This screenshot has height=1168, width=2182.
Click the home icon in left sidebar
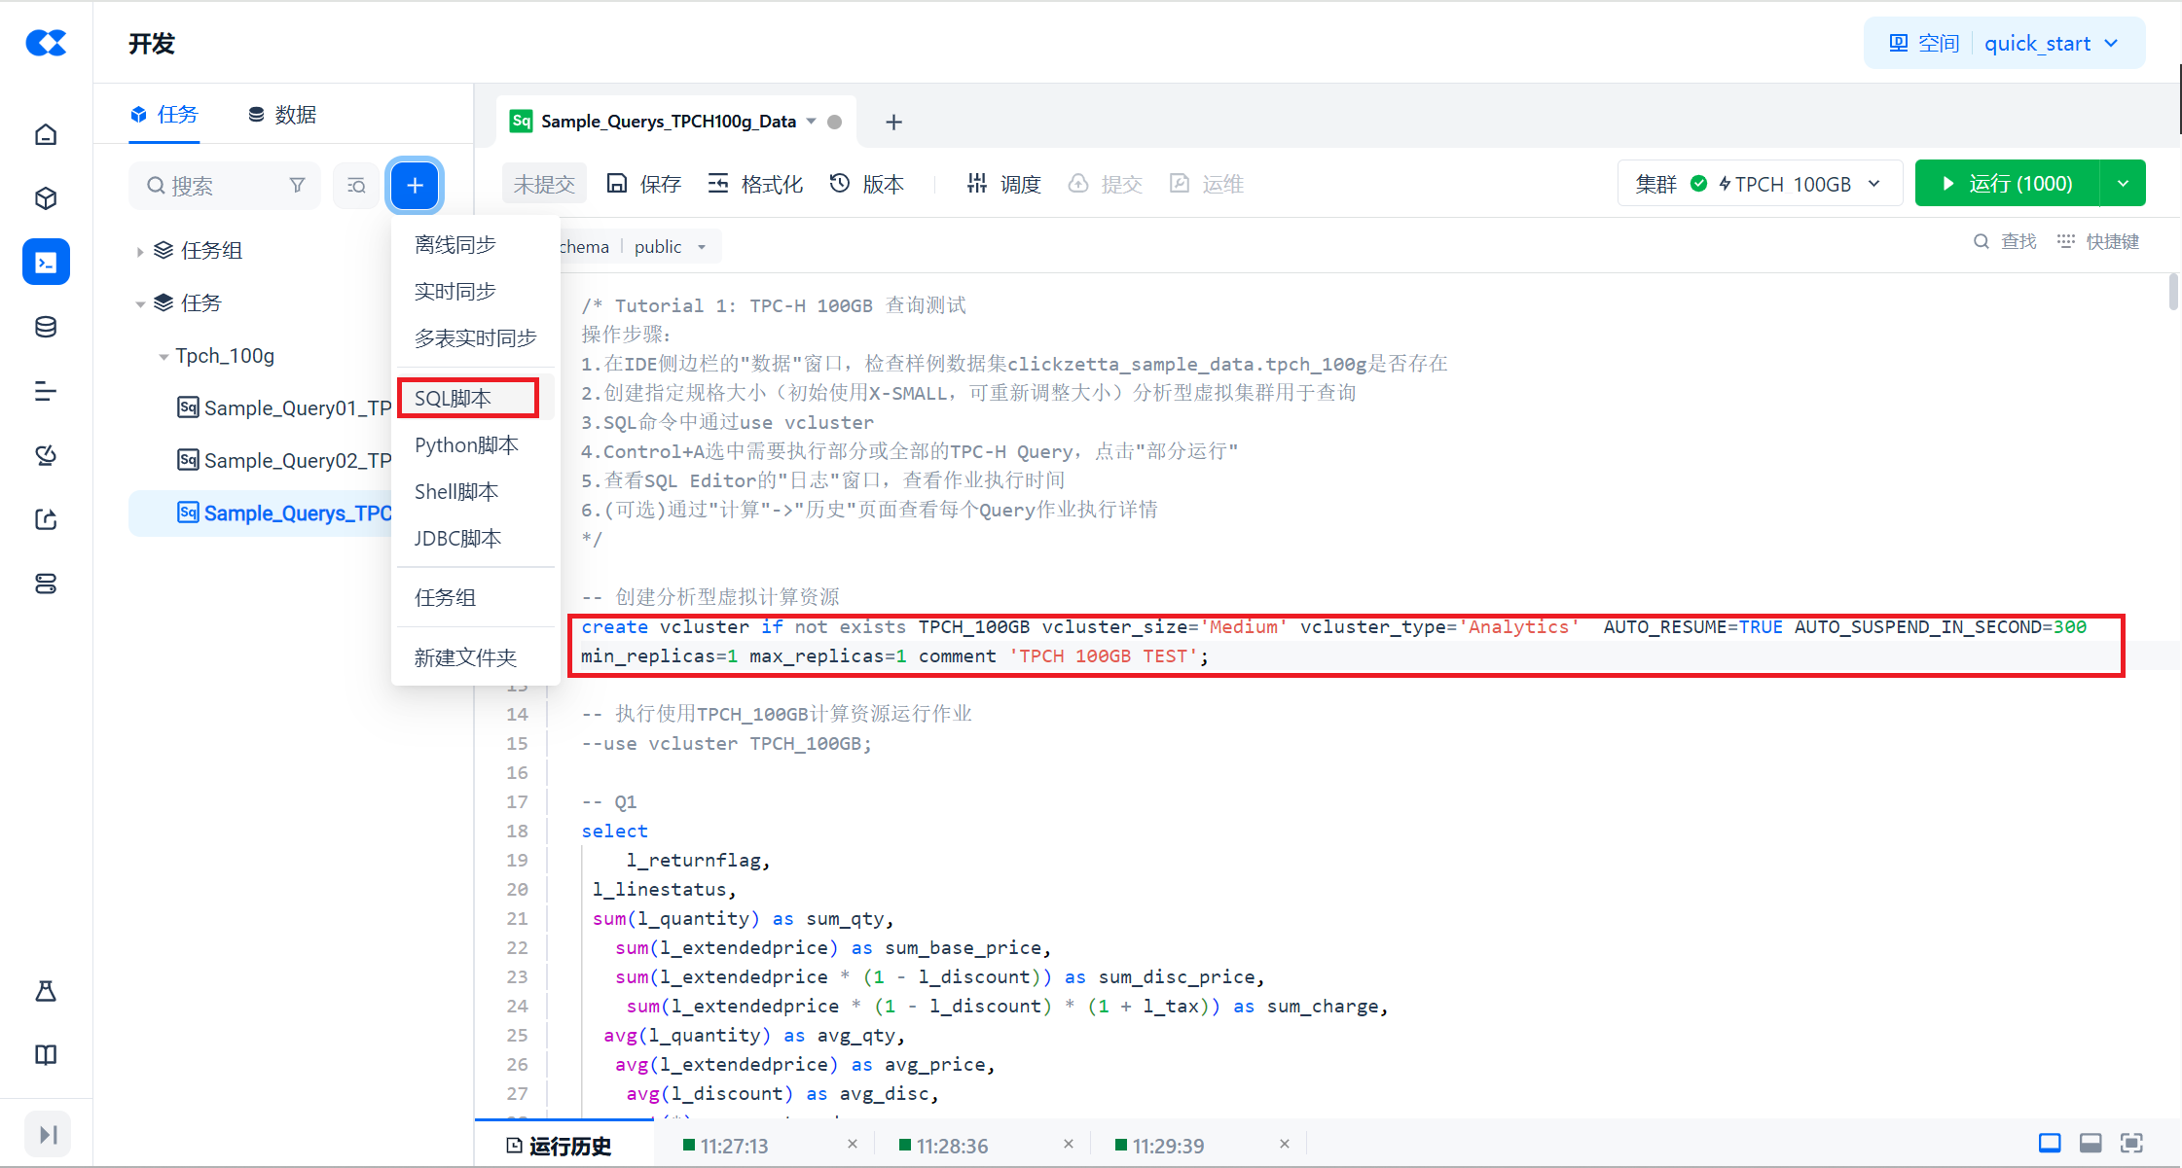(46, 134)
